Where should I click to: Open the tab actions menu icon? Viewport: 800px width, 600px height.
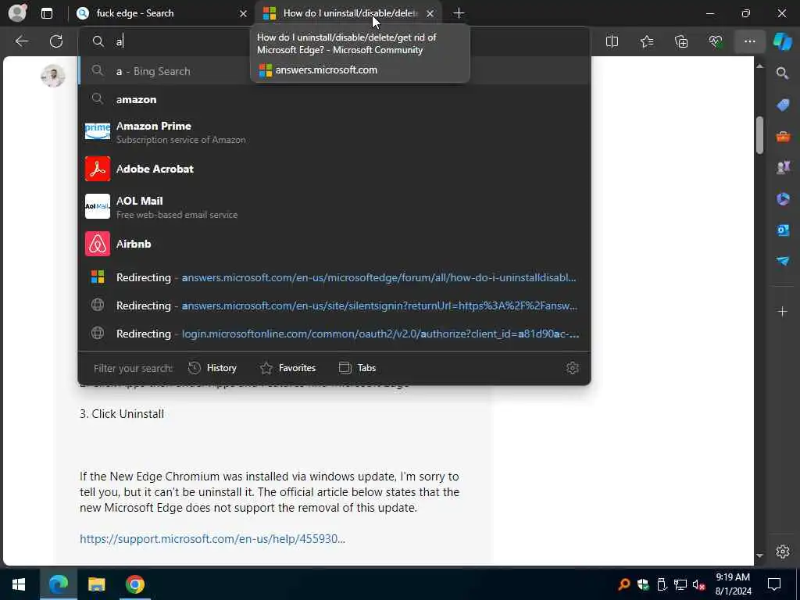tap(46, 13)
